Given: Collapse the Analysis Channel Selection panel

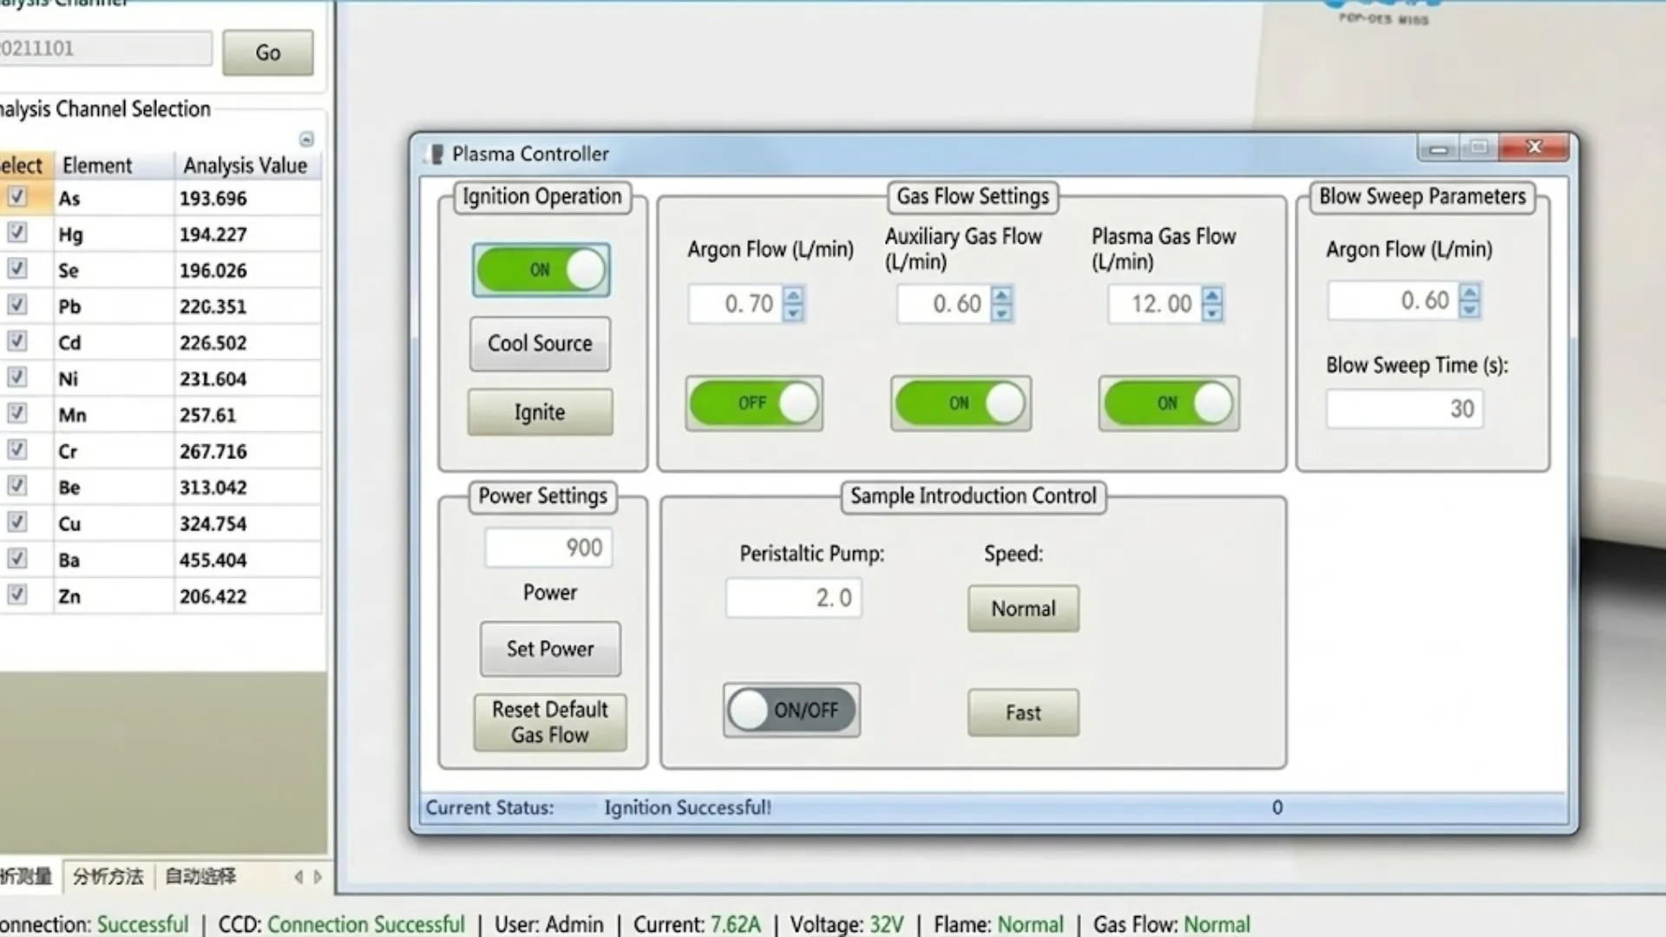Looking at the screenshot, I should (x=306, y=139).
